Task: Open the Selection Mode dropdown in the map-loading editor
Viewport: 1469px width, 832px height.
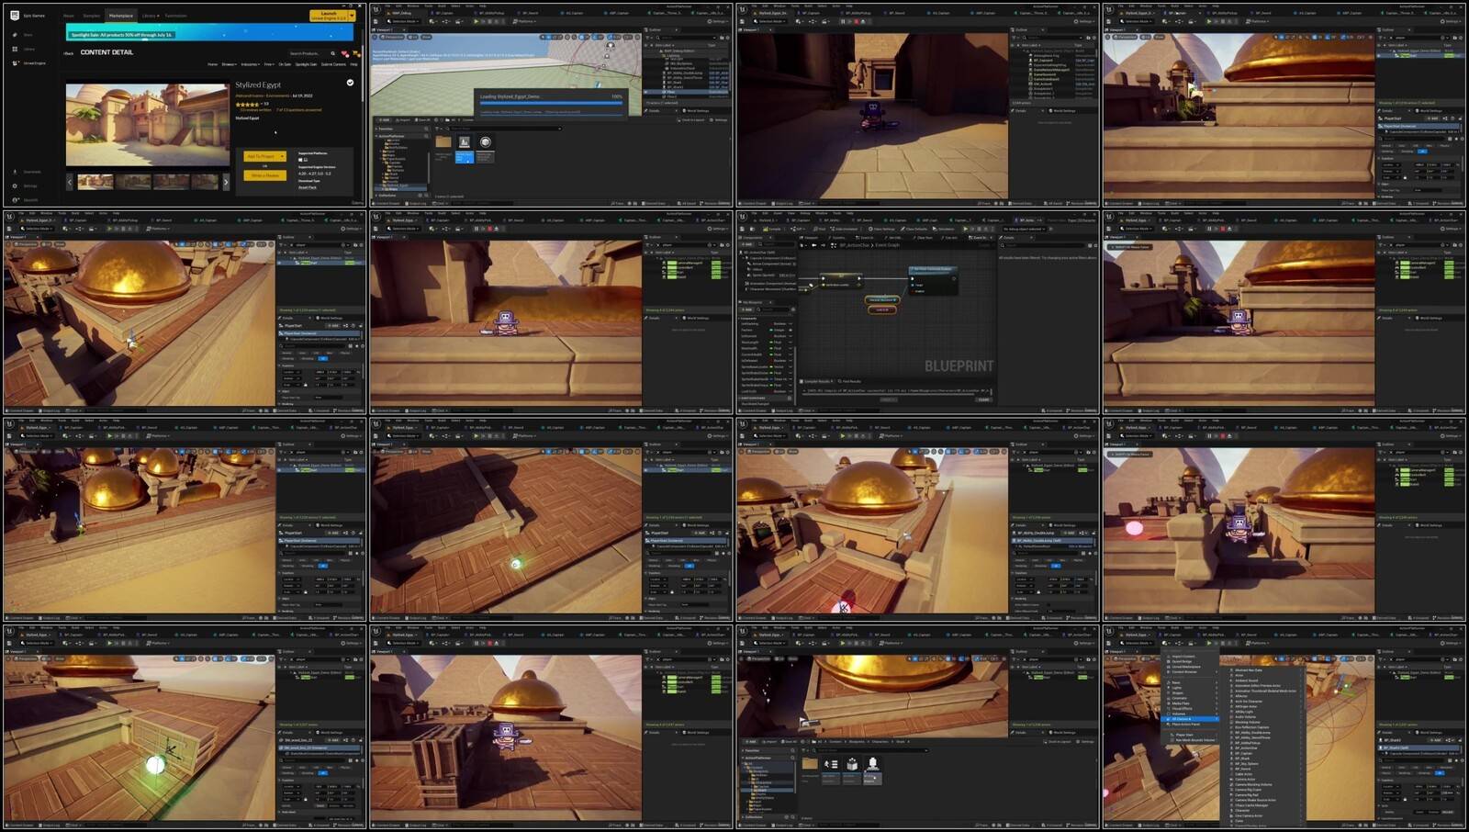Action: pyautogui.click(x=404, y=21)
